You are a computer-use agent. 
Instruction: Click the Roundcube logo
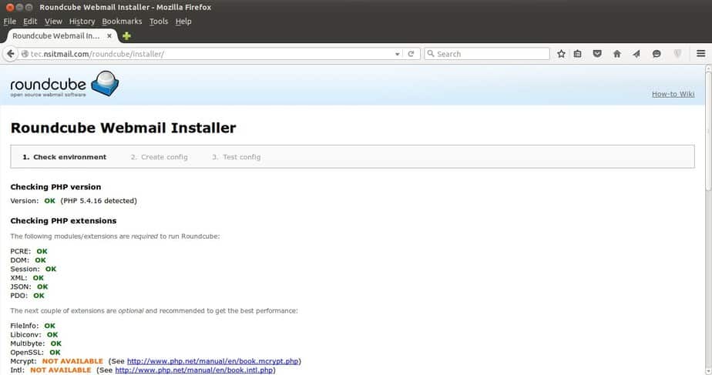(65, 84)
